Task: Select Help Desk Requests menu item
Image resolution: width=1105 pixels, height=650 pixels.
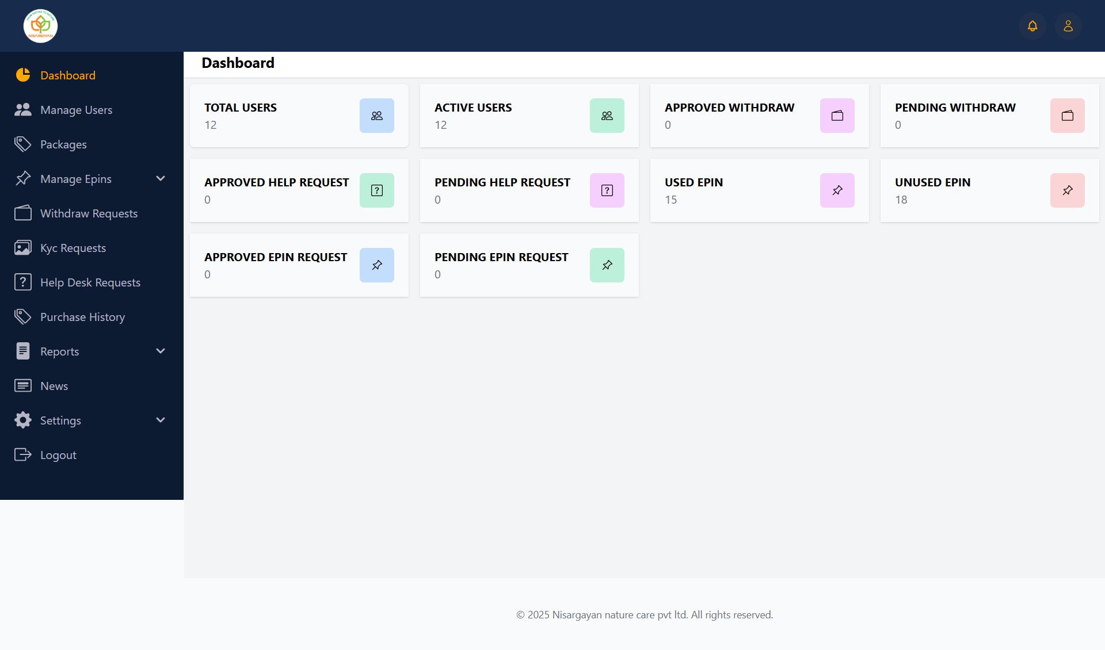Action: (x=90, y=282)
